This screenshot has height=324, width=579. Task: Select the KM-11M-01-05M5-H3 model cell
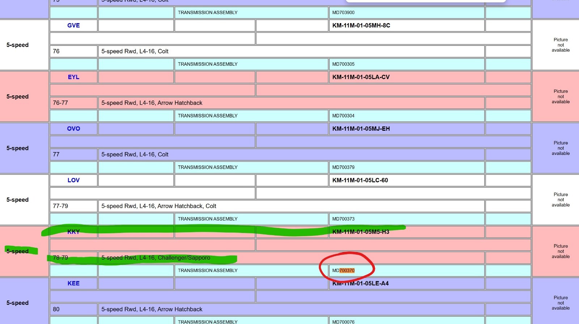click(361, 232)
